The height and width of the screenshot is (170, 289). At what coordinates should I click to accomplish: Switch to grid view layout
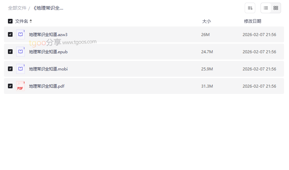point(276,8)
